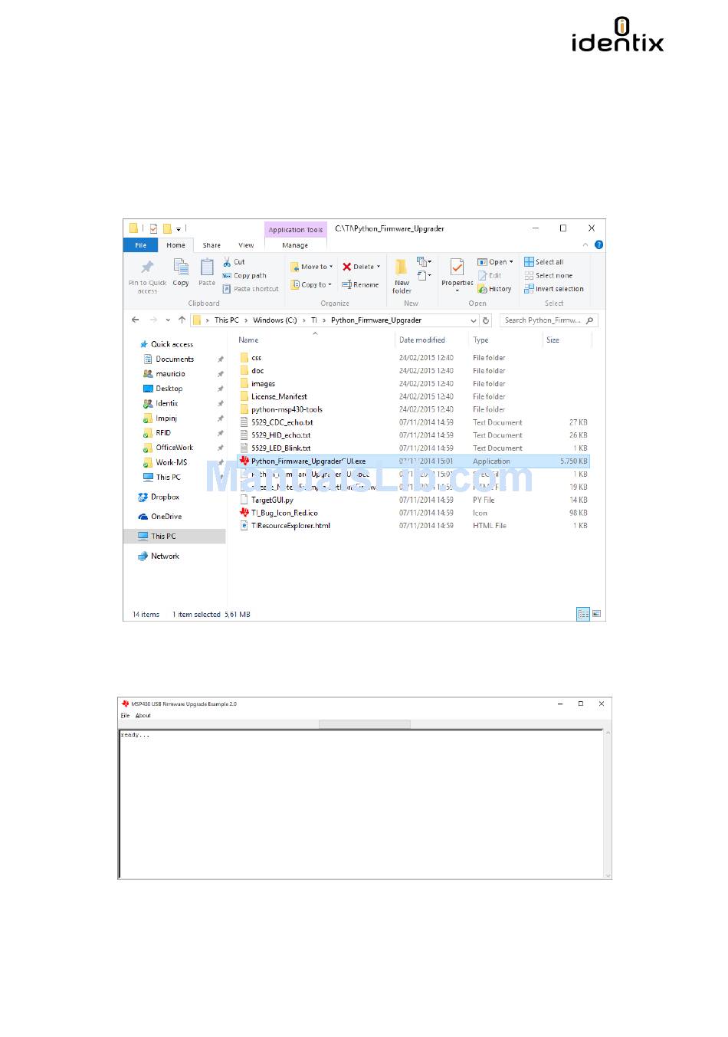Switch to the Home ribbon tab

tap(176, 245)
